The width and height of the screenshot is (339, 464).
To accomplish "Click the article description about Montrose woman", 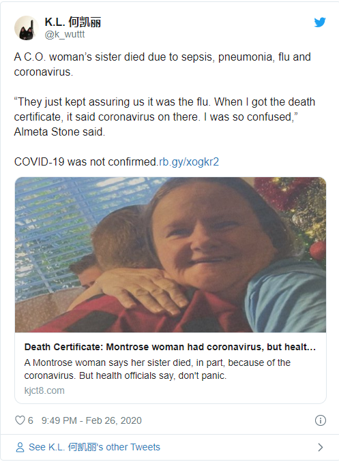I will click(x=158, y=369).
